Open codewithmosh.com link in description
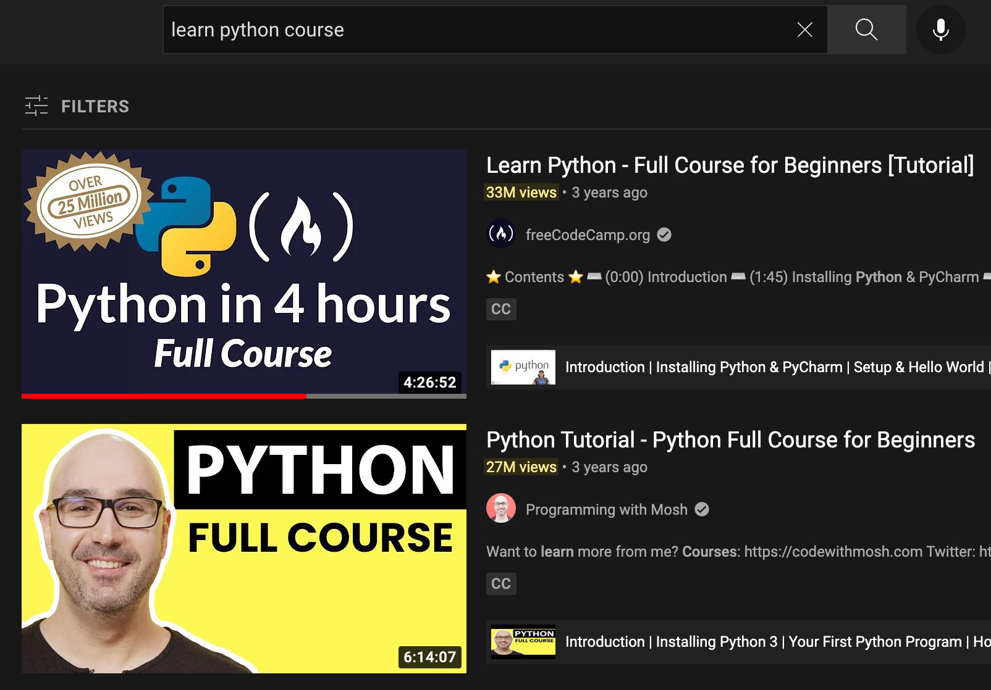 tap(833, 551)
